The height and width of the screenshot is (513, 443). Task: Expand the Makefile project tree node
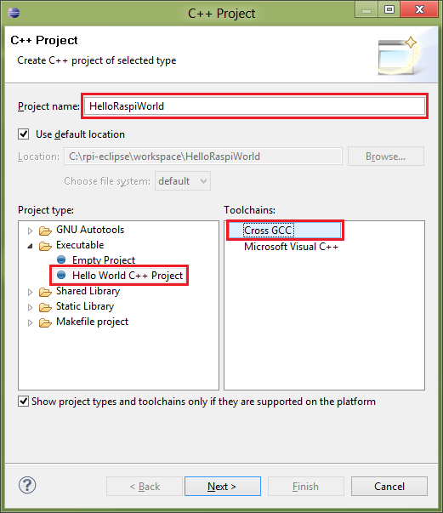(30, 322)
